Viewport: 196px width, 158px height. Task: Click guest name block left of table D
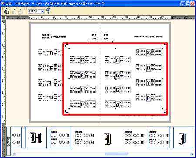pos(141,52)
